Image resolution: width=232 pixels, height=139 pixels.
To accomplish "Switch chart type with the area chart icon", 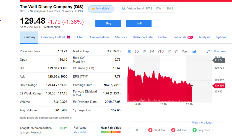I will (x=194, y=51).
